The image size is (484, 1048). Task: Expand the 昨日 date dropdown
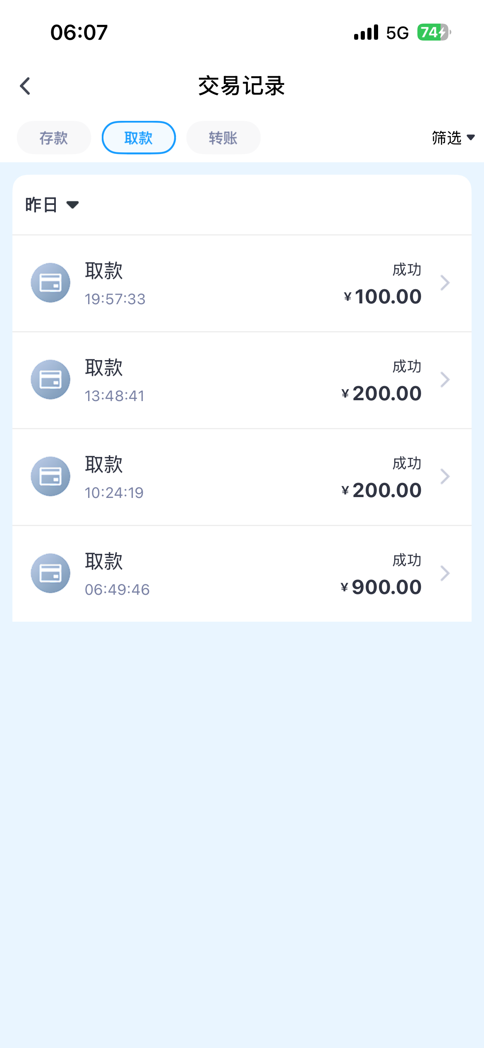pos(52,205)
